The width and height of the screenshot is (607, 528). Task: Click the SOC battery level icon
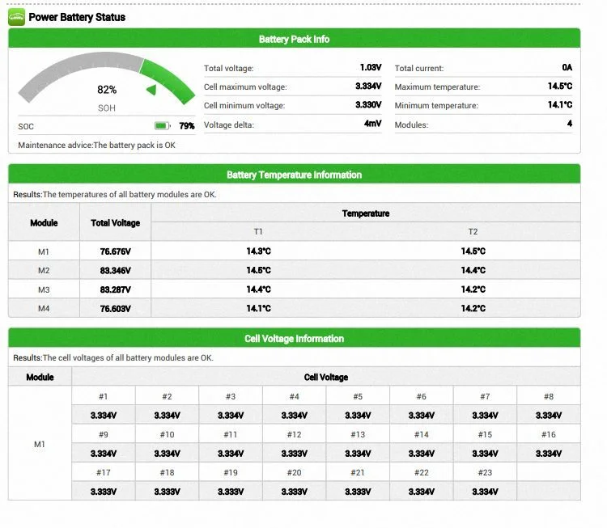[162, 125]
